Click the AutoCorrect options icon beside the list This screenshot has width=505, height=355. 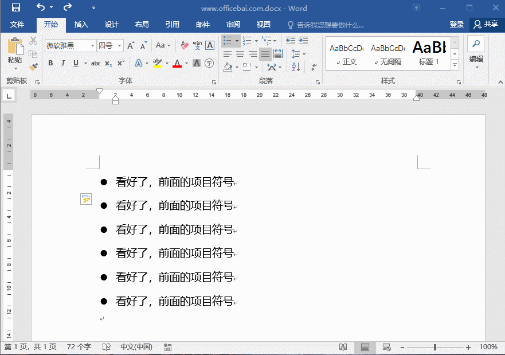pyautogui.click(x=86, y=199)
